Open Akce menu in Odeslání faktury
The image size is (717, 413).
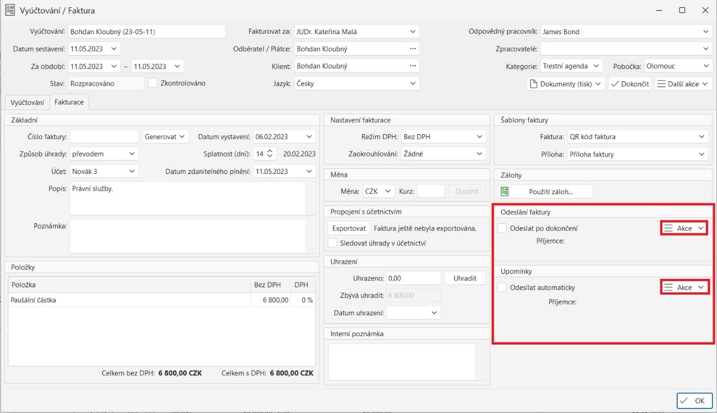tap(683, 228)
